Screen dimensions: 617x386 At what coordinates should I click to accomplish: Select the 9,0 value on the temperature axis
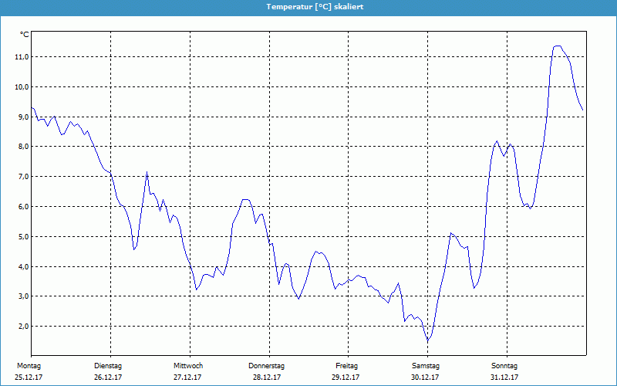point(21,117)
